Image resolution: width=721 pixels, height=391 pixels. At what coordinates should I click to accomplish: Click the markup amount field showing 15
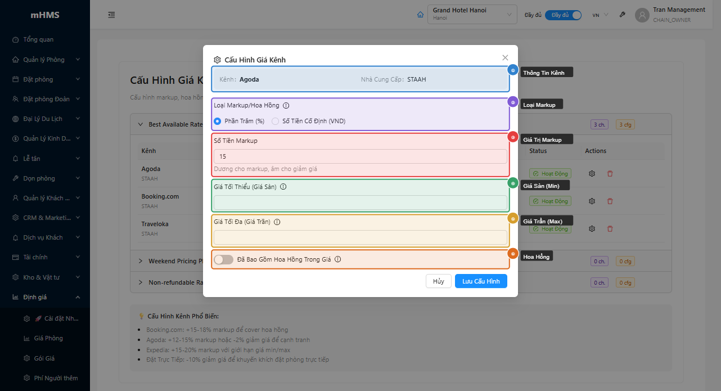click(360, 156)
